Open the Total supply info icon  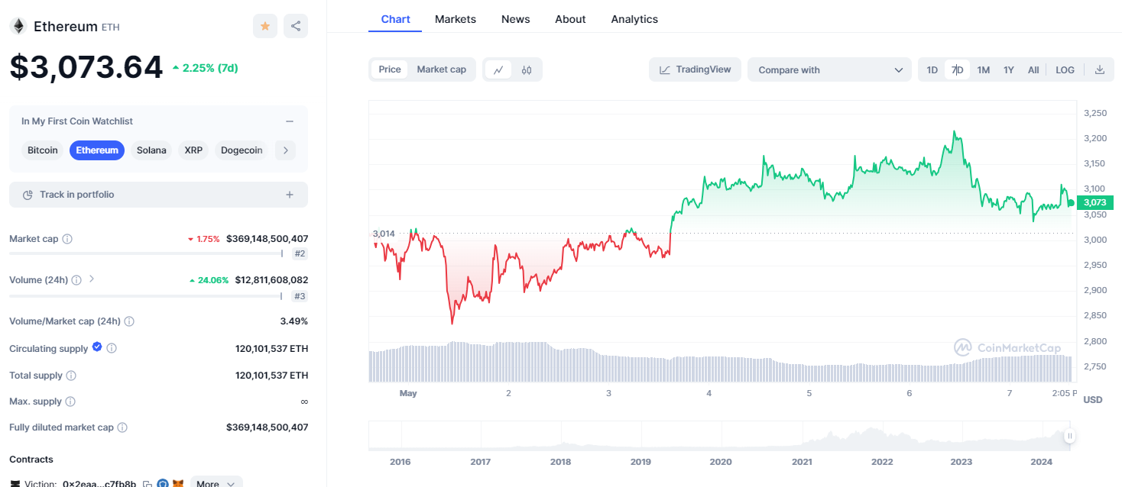[71, 376]
